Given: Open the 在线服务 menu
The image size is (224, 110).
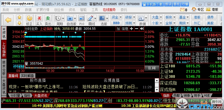Looking at the screenshot, I should coord(109,10).
